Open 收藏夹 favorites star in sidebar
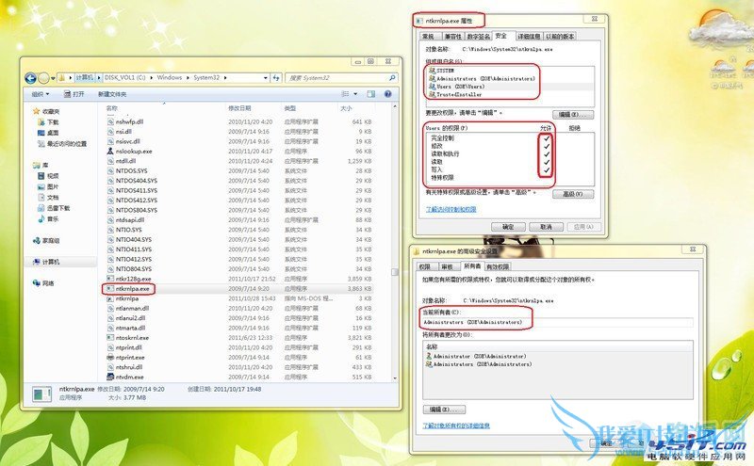Image resolution: width=754 pixels, height=466 pixels. tap(36, 111)
